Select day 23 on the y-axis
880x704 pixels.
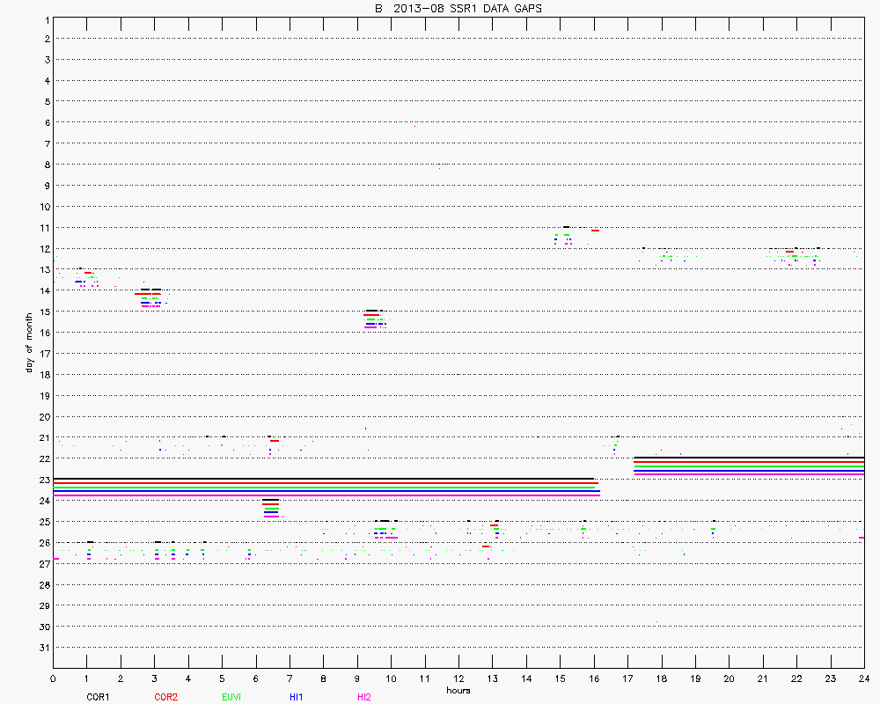pyautogui.click(x=44, y=480)
